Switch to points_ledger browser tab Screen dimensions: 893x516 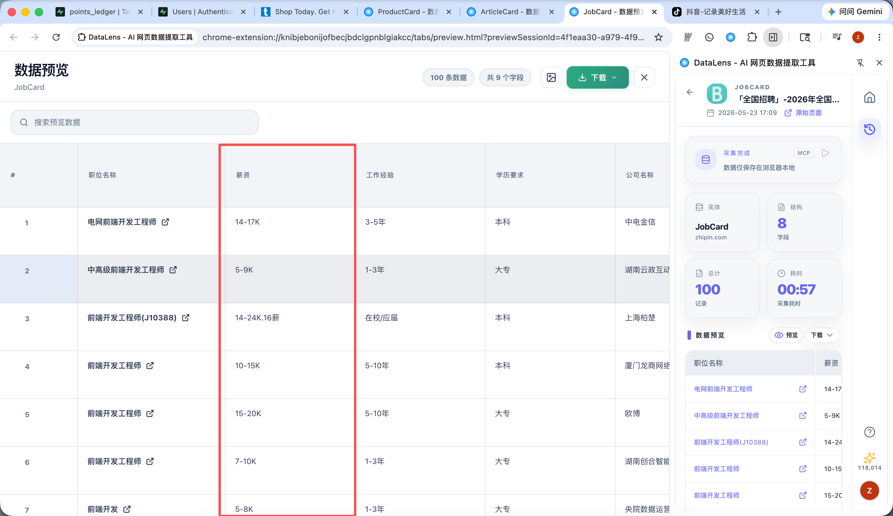pyautogui.click(x=99, y=12)
